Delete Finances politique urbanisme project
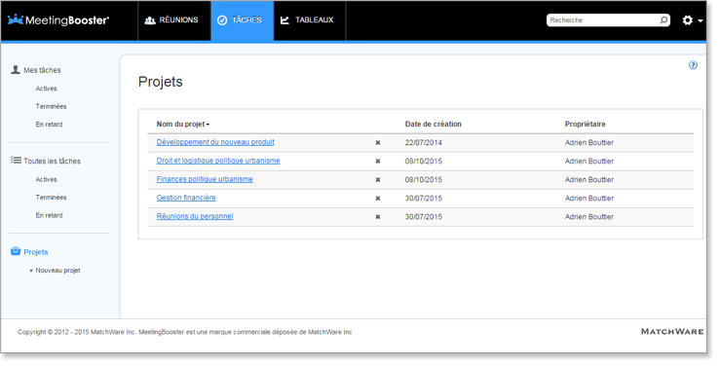 pos(378,180)
